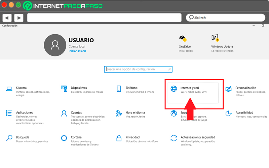269x168 pixels.
Task: Open the Aplicaciones list icon
Action: coord(9,113)
